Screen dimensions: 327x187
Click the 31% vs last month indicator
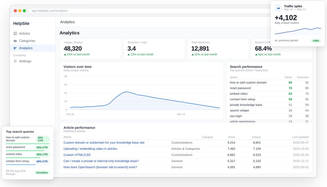coord(204,55)
